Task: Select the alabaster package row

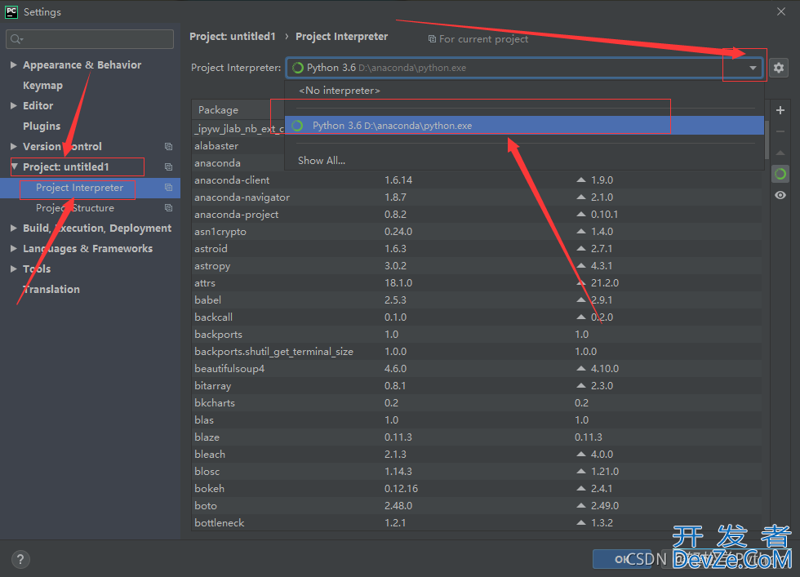Action: tap(238, 146)
